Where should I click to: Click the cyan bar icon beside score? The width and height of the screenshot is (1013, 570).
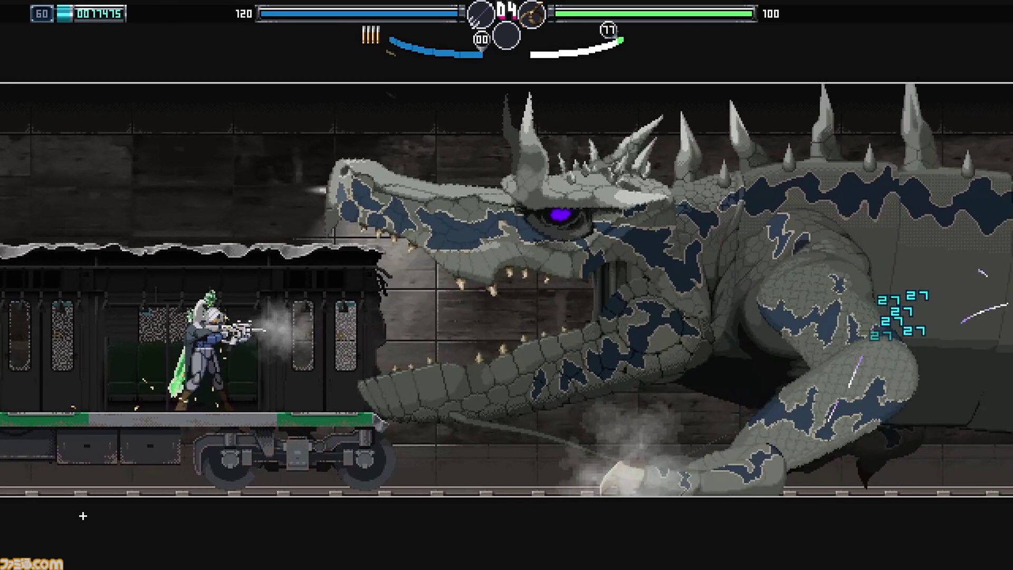[64, 14]
